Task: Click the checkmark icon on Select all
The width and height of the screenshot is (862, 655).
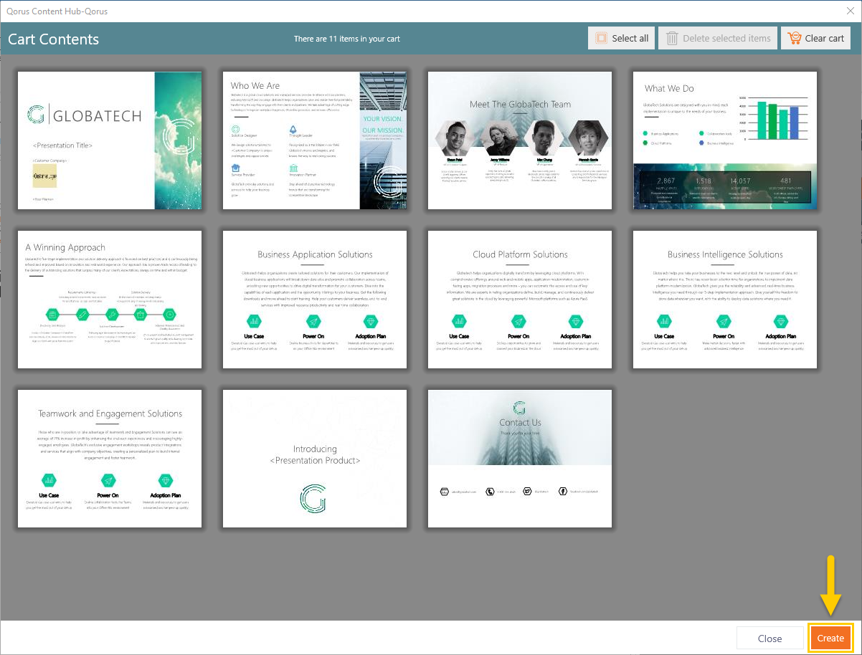Action: pyautogui.click(x=601, y=37)
